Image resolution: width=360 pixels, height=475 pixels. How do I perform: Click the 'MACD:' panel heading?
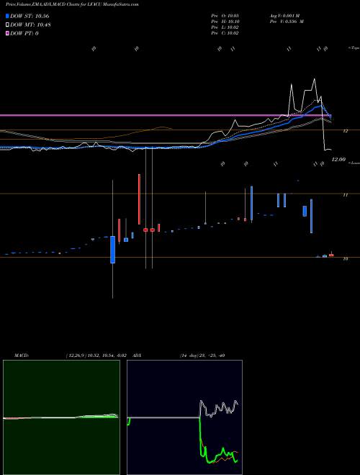(22, 356)
